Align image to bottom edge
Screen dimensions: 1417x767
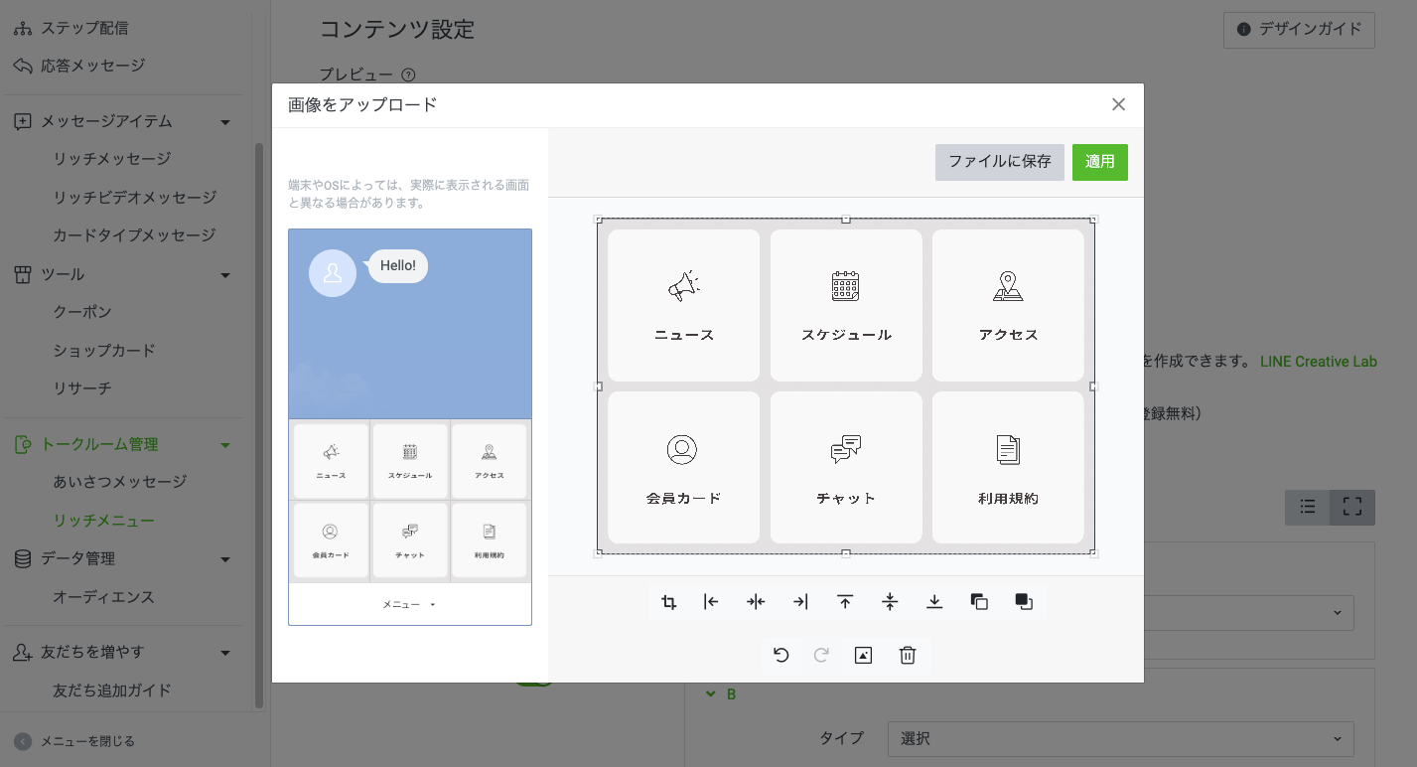934,602
